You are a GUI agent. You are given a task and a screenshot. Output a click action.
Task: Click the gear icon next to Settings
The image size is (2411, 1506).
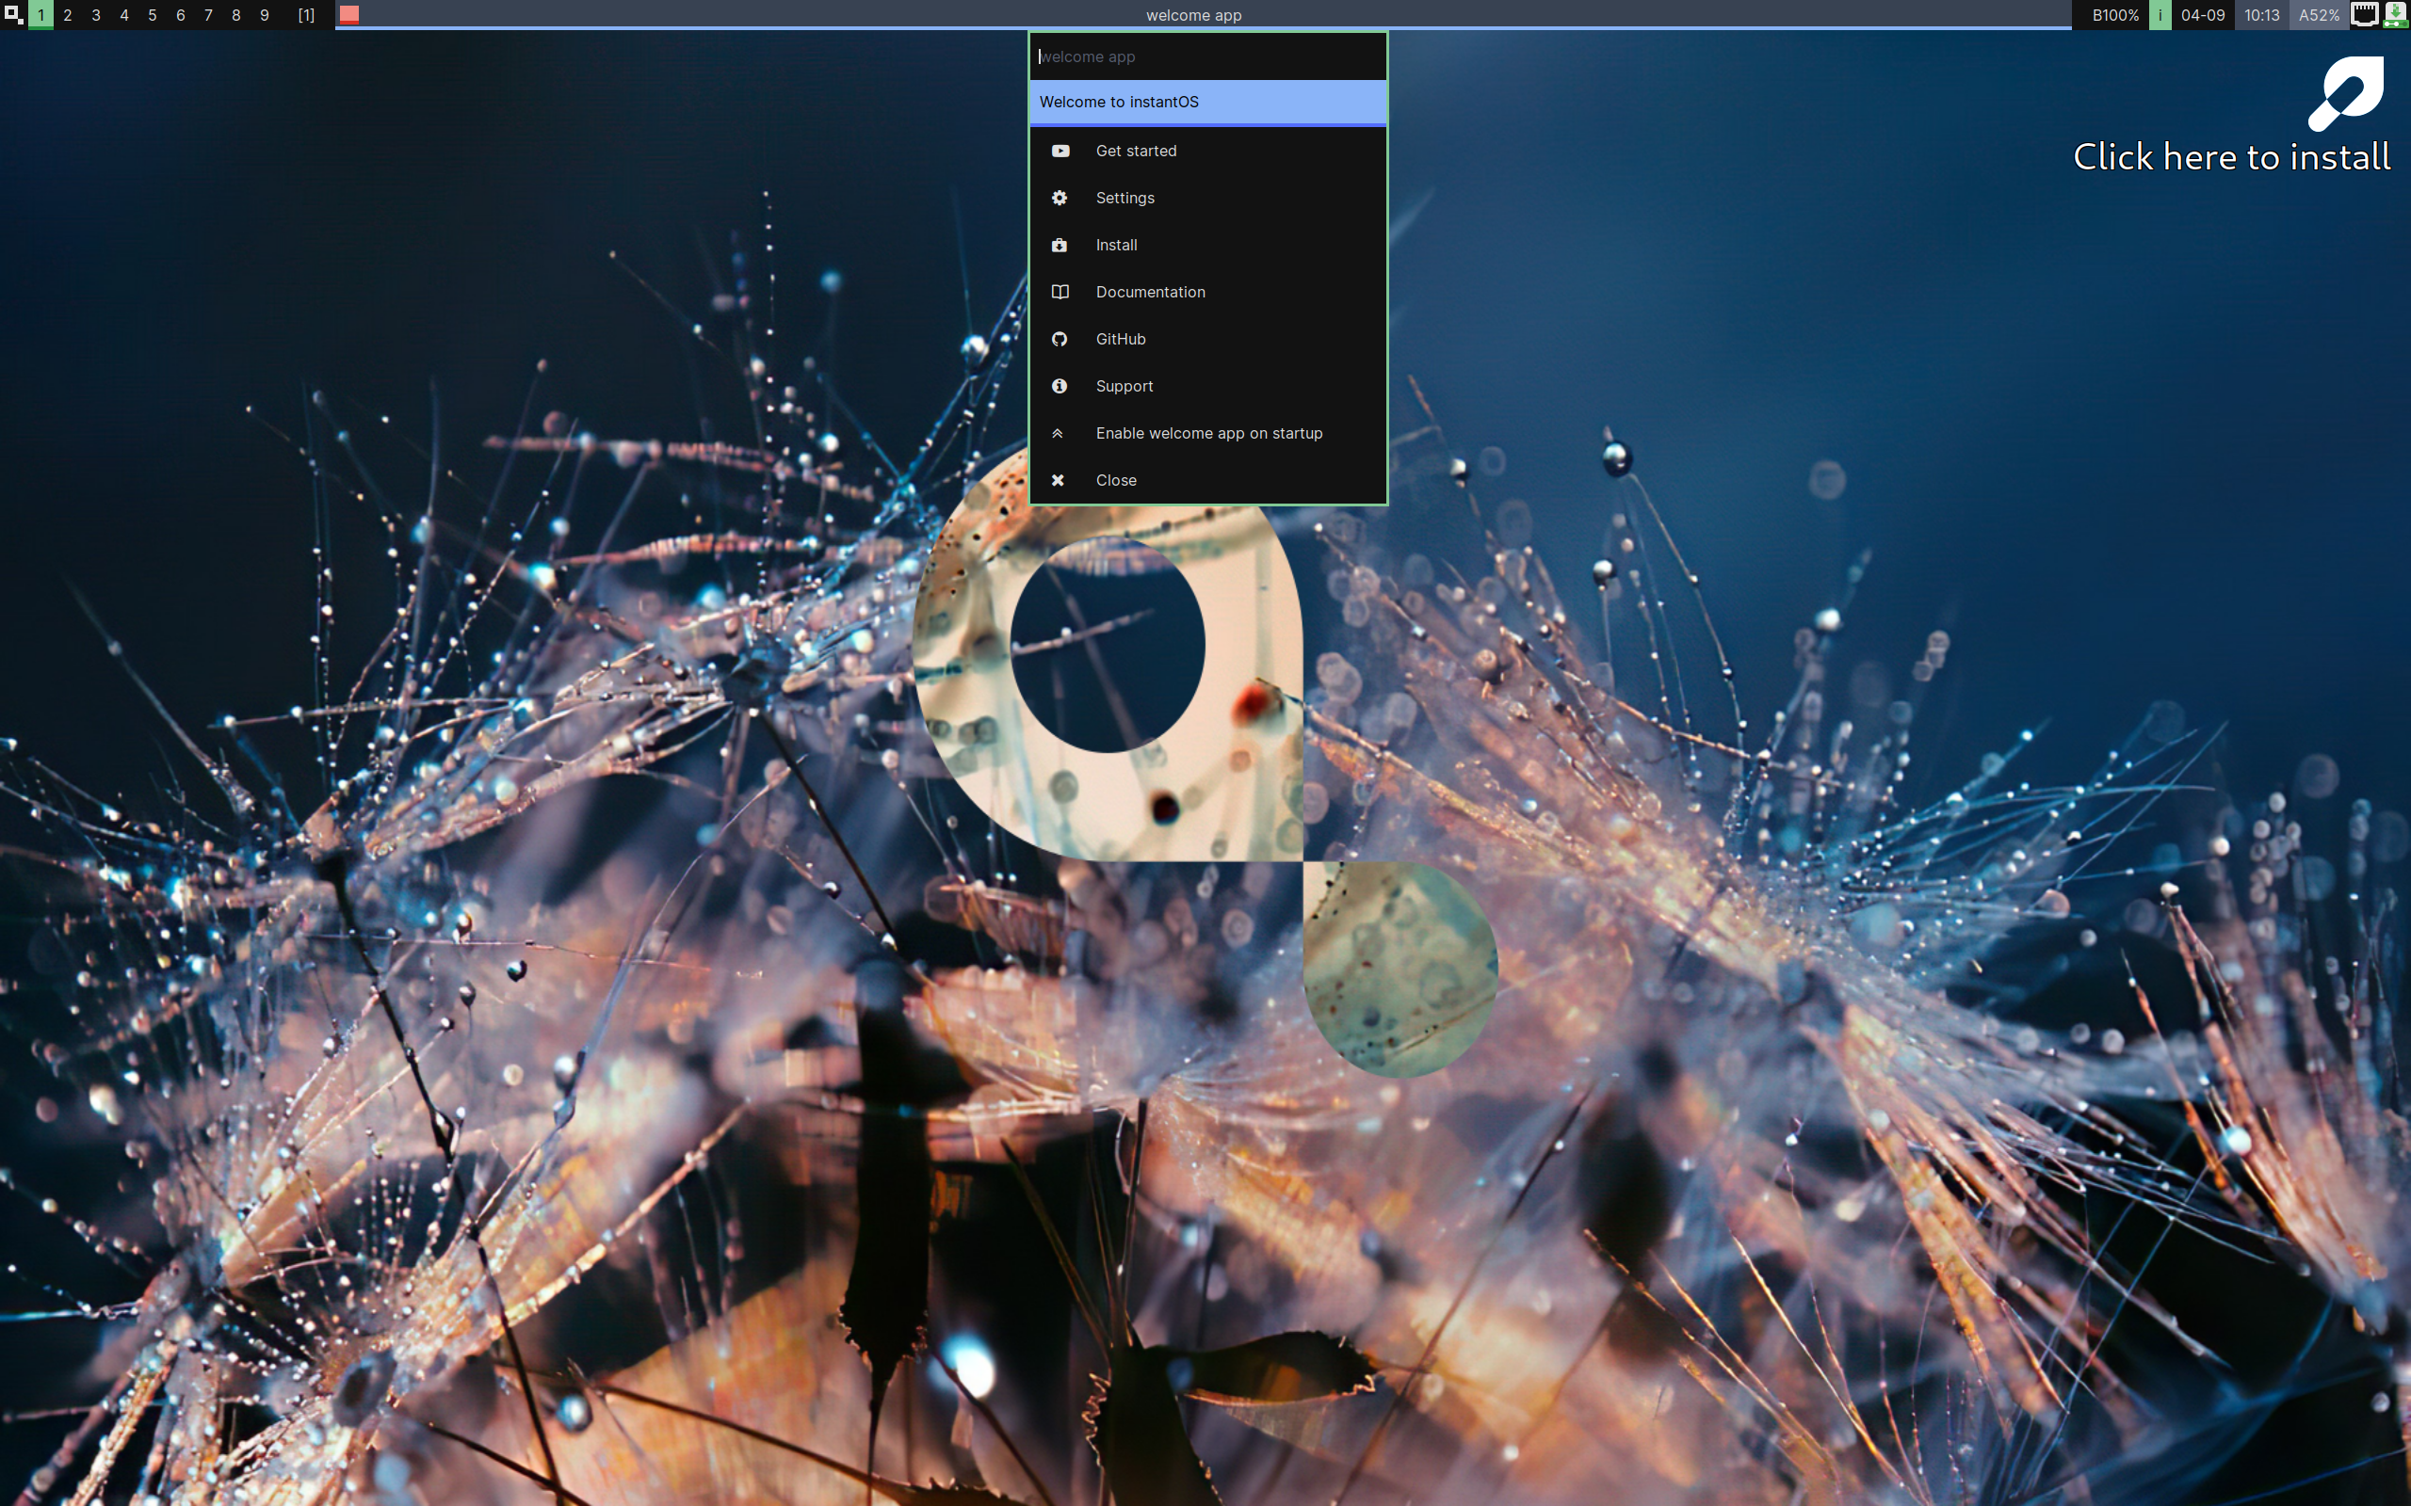(1059, 198)
